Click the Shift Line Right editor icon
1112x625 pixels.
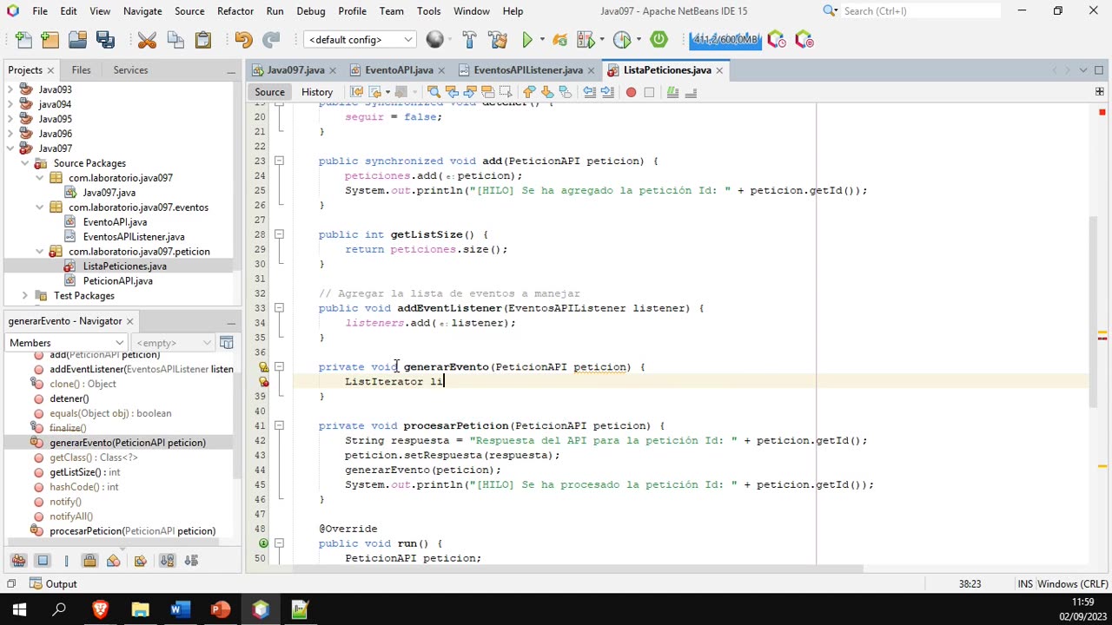click(x=606, y=92)
